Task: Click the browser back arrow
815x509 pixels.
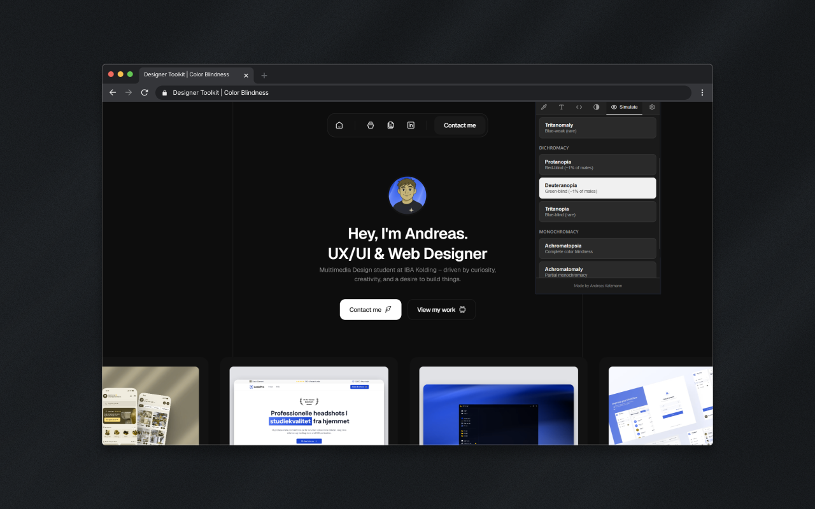Action: (x=113, y=92)
